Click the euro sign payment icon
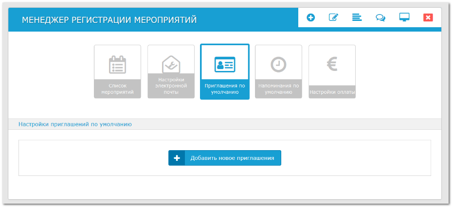The image size is (453, 208). click(332, 64)
